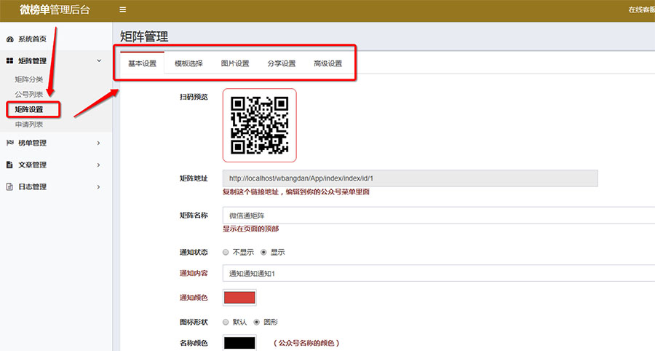The height and width of the screenshot is (351, 655).
Task: Open the 图片设置 tab
Action: [x=235, y=63]
